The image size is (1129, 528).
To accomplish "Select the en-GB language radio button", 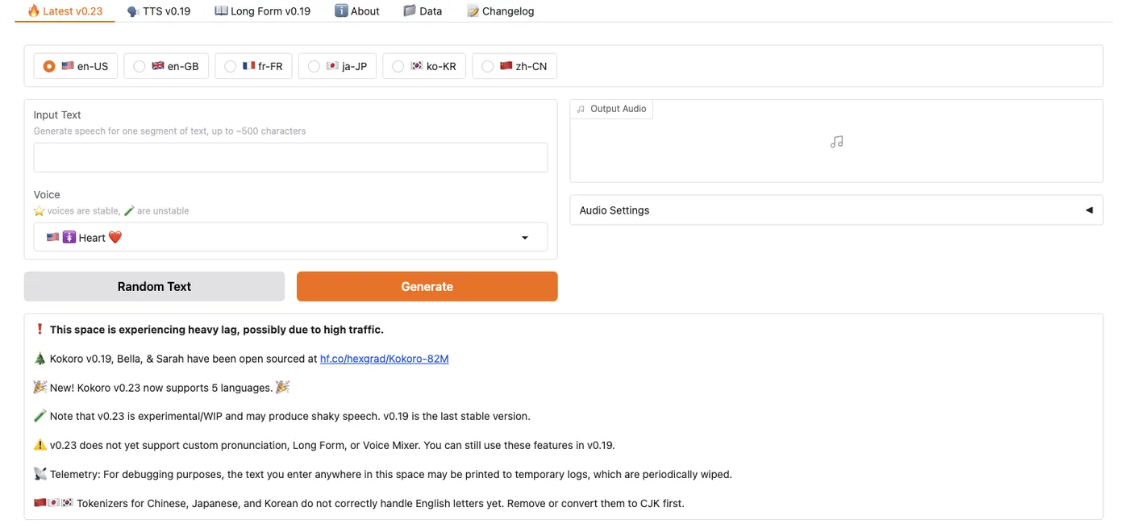I will tap(140, 66).
